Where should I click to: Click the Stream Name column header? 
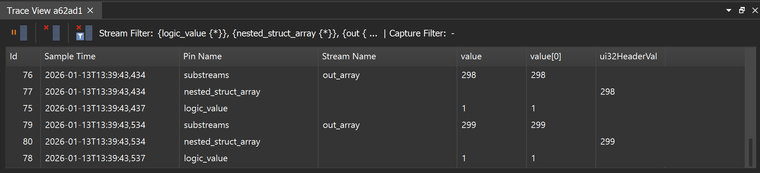tap(388, 57)
